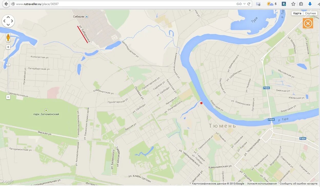The width and height of the screenshot is (320, 187).
Task: Select the Карта map type
Action: 297,13
